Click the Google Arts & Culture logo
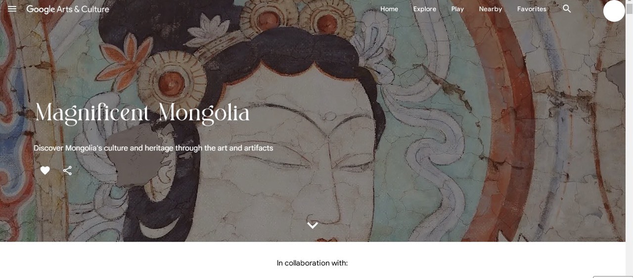Image resolution: width=633 pixels, height=278 pixels. pos(68,9)
